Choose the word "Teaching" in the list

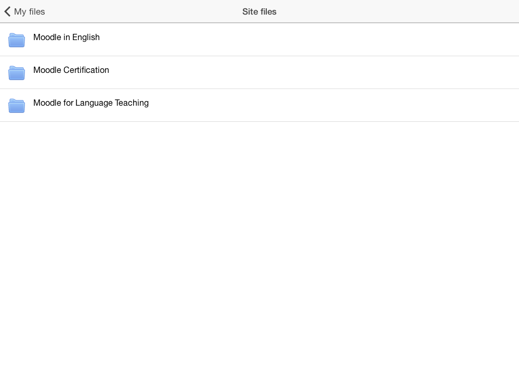click(x=132, y=103)
